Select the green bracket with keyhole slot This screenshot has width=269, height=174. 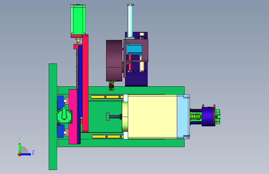click(65, 116)
